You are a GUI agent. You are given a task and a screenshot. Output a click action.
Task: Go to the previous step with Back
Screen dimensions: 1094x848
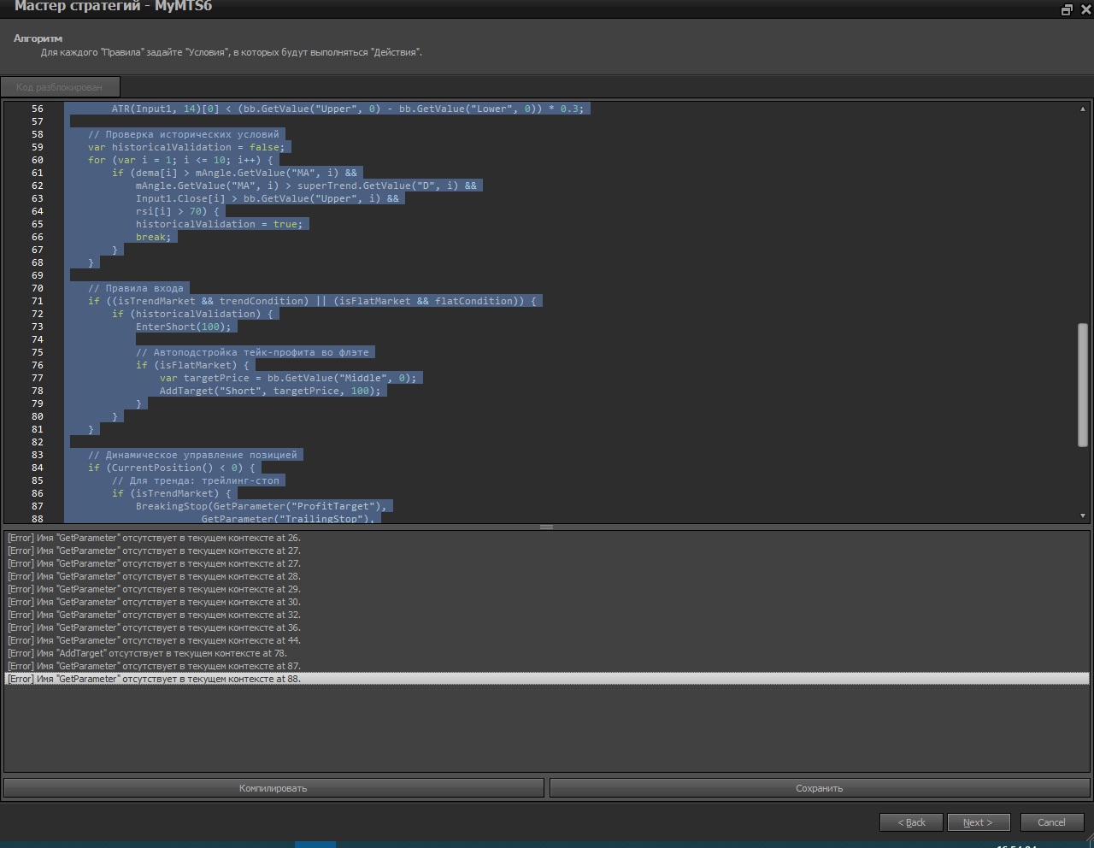click(x=911, y=822)
